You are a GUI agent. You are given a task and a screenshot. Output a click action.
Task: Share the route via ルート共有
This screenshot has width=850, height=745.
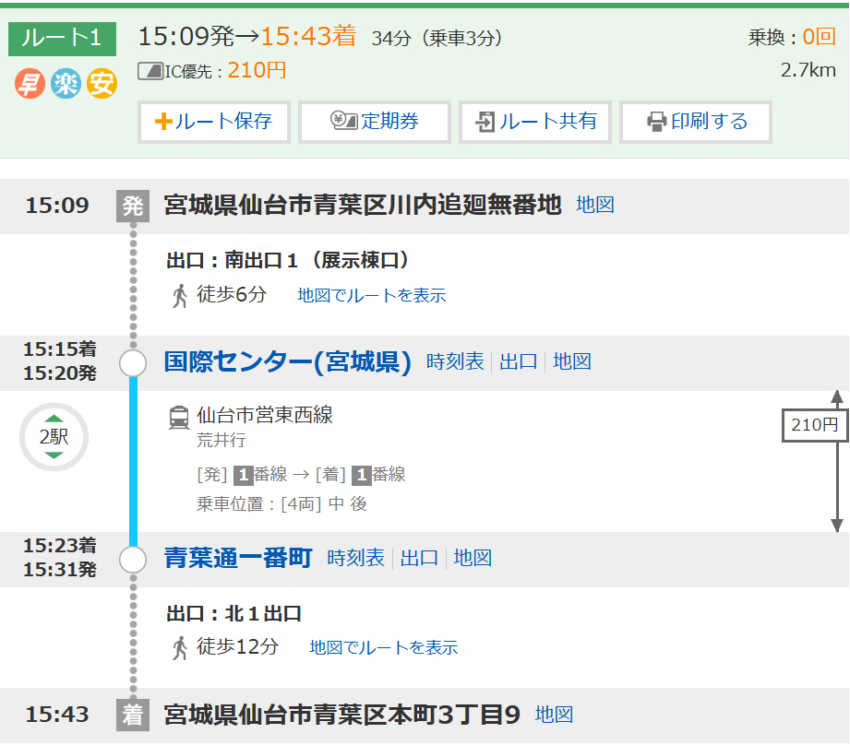535,122
